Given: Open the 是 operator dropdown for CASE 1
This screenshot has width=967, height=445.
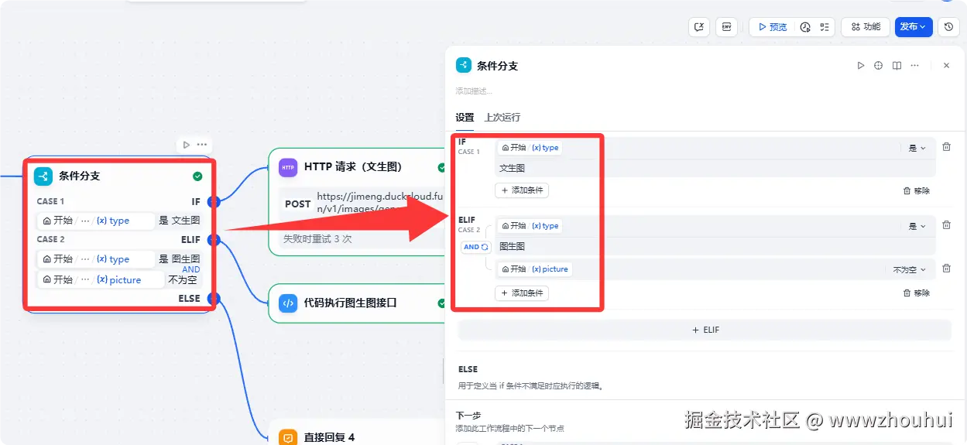Looking at the screenshot, I should point(917,148).
